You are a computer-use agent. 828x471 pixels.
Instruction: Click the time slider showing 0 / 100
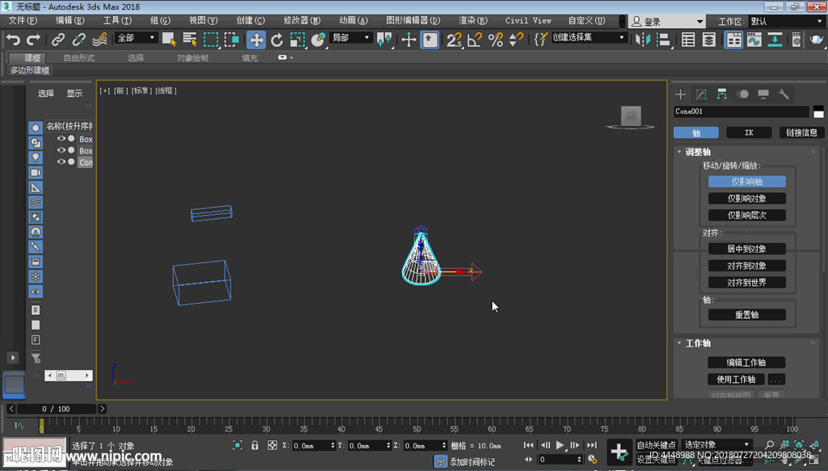(x=57, y=409)
